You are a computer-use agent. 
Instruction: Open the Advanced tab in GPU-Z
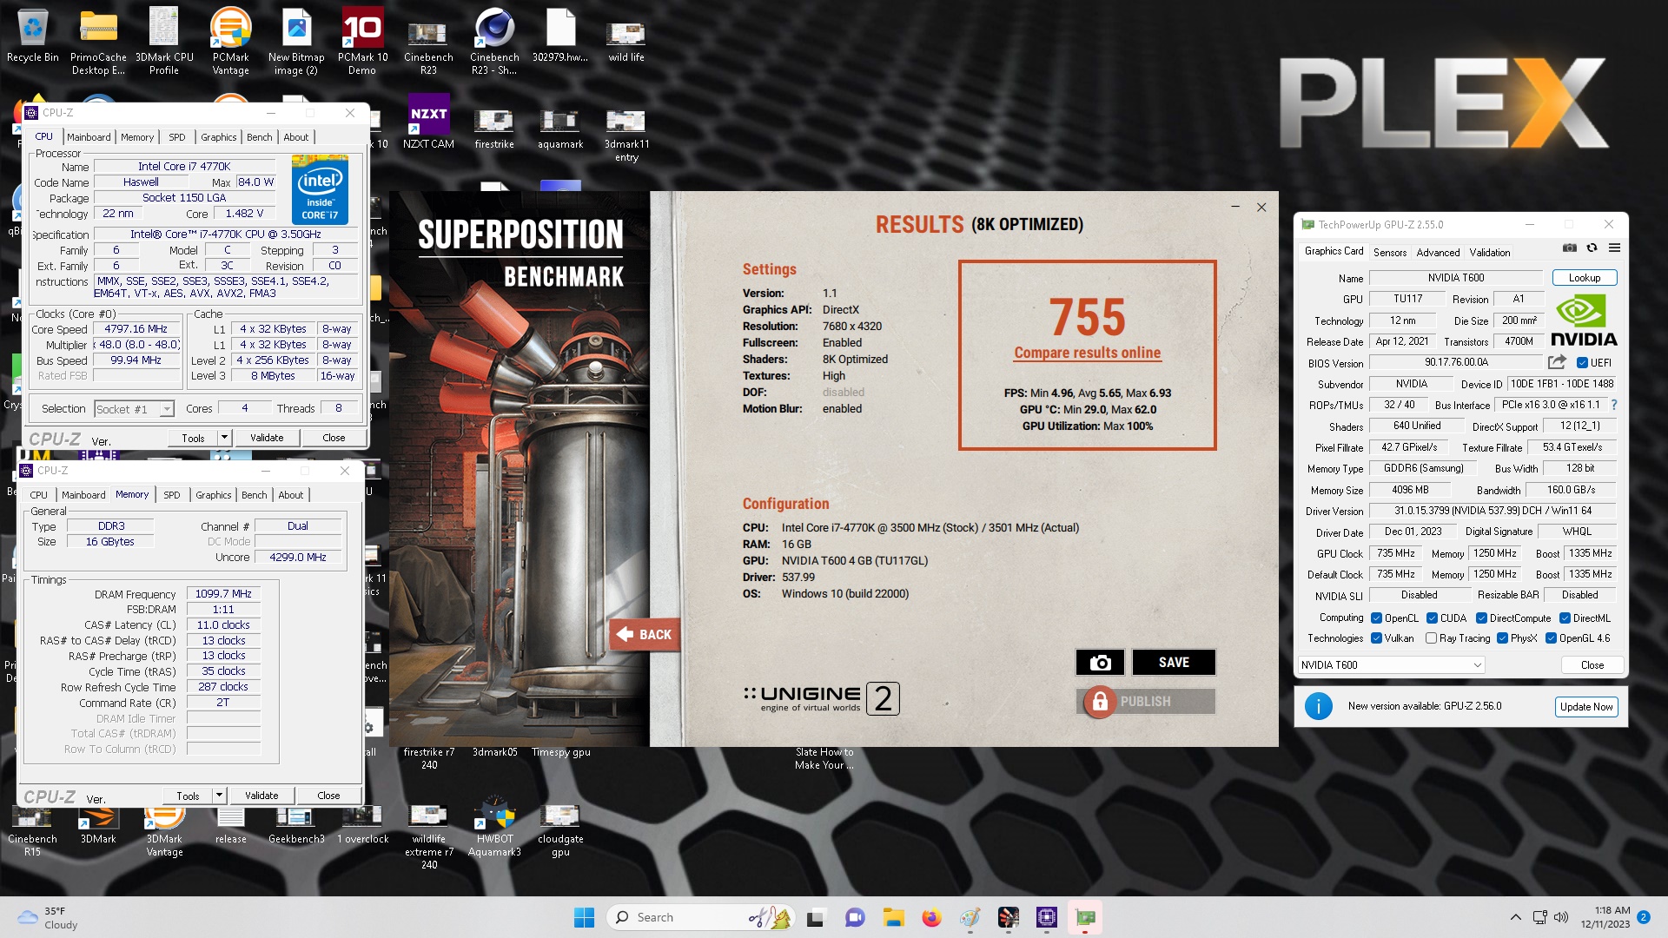[x=1438, y=253]
